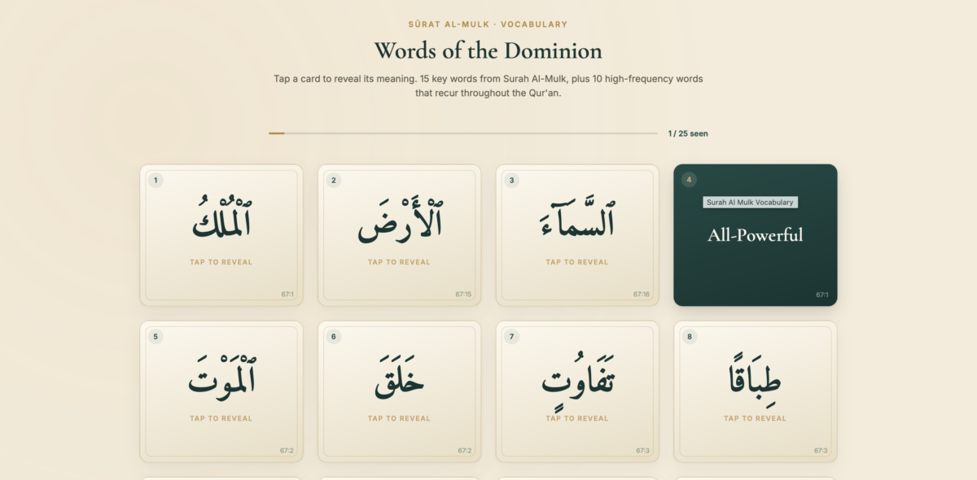The height and width of the screenshot is (480, 977).
Task: Click "TAP TO REVEAL" on card 8
Action: [756, 418]
